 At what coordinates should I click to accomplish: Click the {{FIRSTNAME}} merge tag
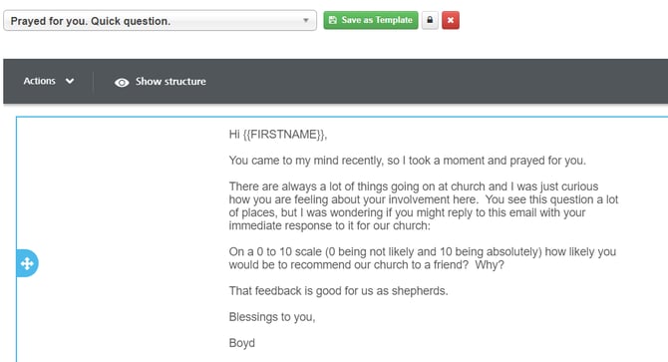coord(283,135)
